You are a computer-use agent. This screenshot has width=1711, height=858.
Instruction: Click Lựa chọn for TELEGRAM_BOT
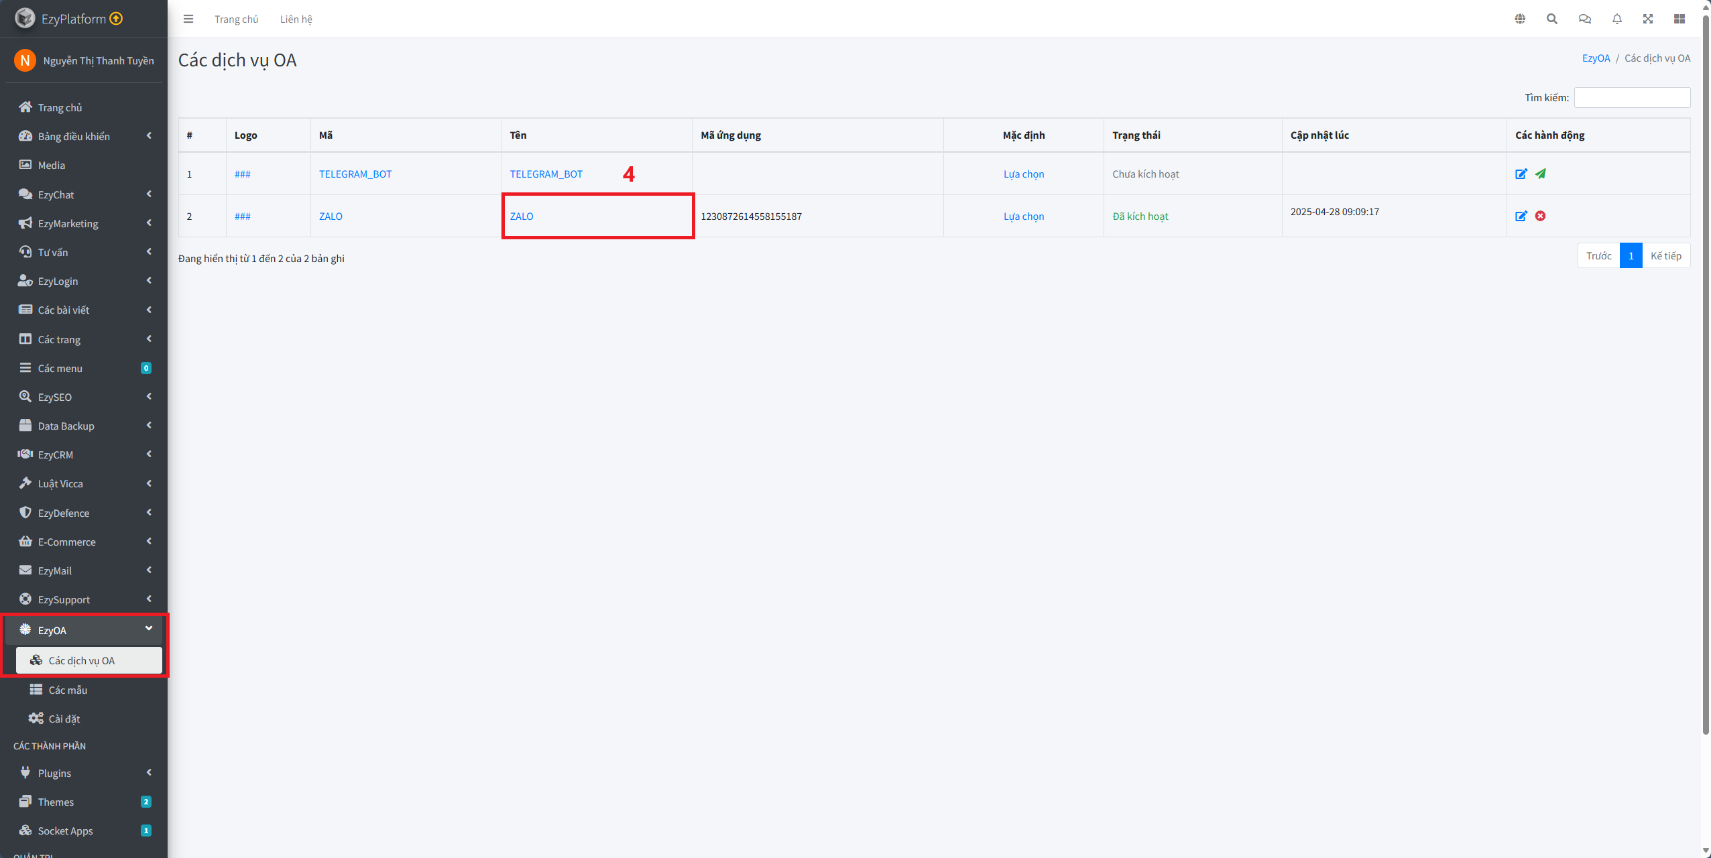1024,174
